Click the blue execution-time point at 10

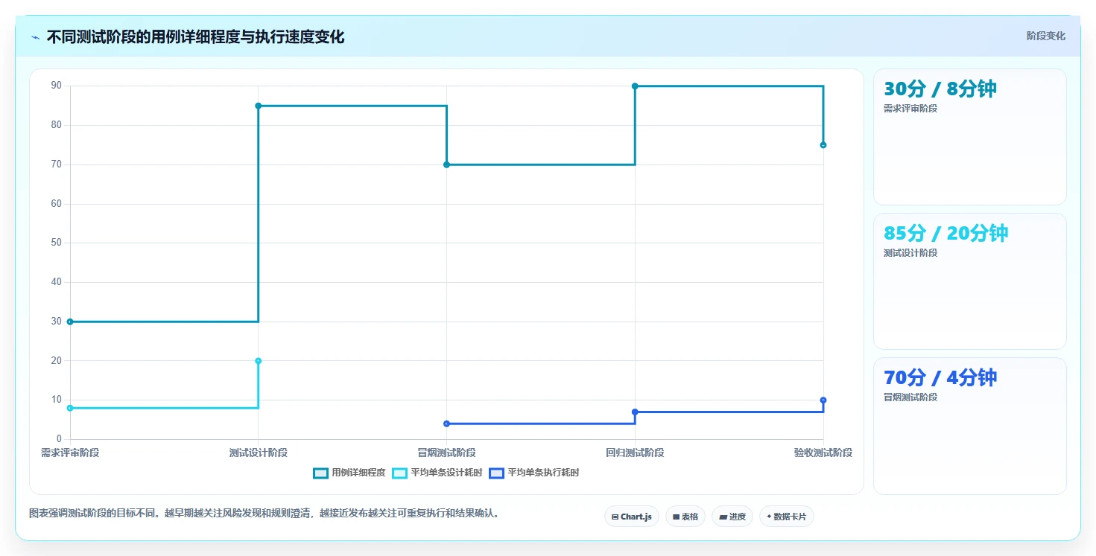823,400
